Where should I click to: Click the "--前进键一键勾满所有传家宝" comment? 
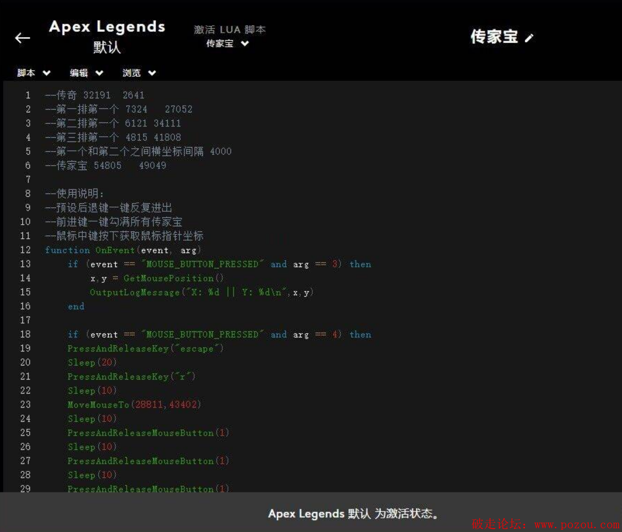tap(114, 222)
